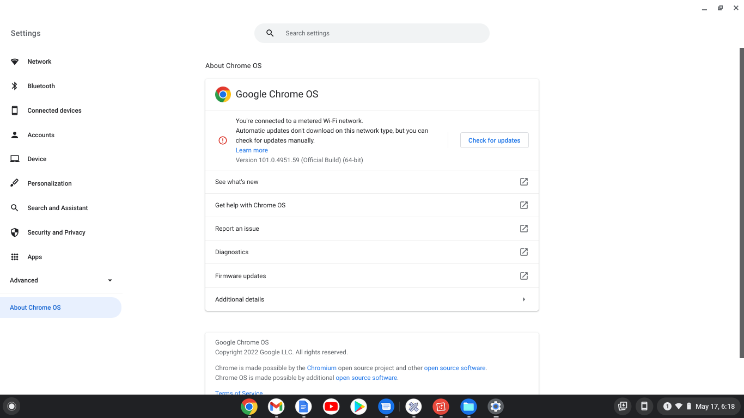Click the Search and Assistant magnifier icon

click(x=15, y=208)
